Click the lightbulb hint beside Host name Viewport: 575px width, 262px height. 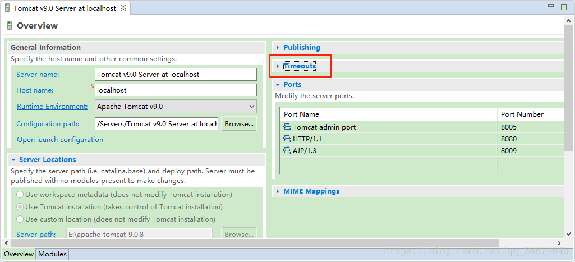[93, 86]
